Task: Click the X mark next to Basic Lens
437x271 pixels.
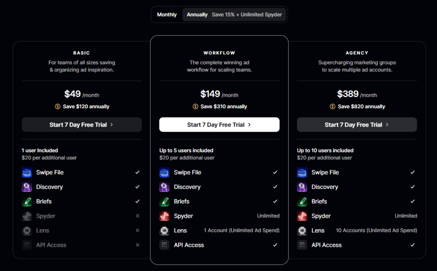Action: coord(137,231)
